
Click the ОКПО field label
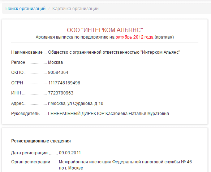pos(17,72)
